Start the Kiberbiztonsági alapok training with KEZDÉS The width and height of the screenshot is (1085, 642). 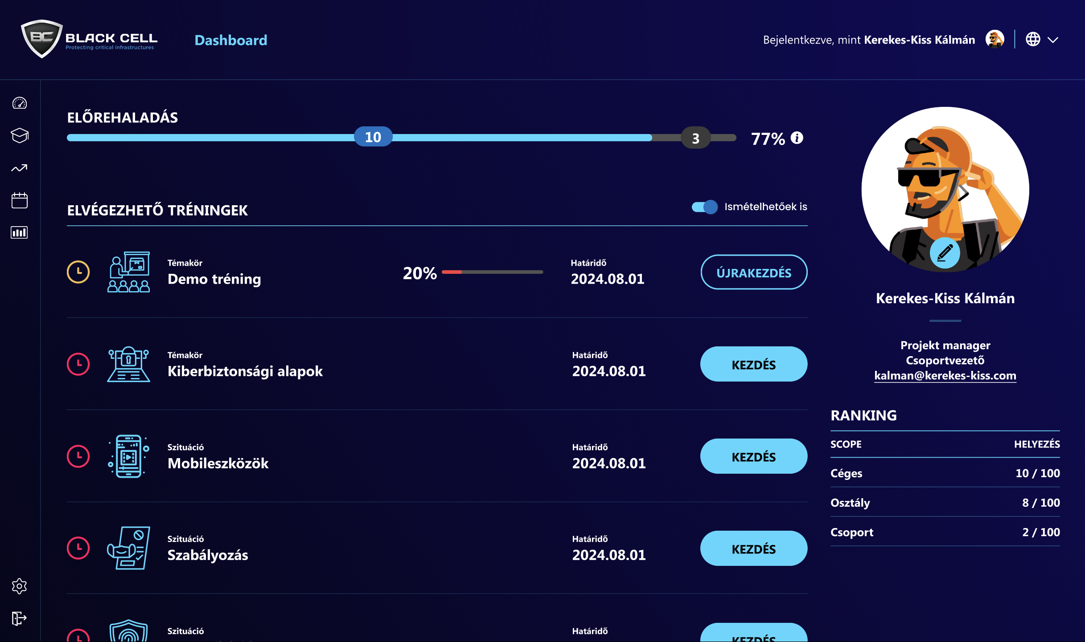click(x=753, y=364)
